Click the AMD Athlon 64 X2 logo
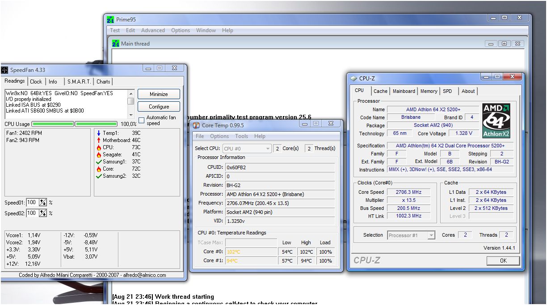This screenshot has height=305, width=547. pyautogui.click(x=497, y=121)
